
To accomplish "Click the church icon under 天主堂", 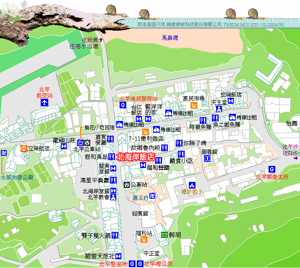I will pyautogui.click(x=219, y=109).
